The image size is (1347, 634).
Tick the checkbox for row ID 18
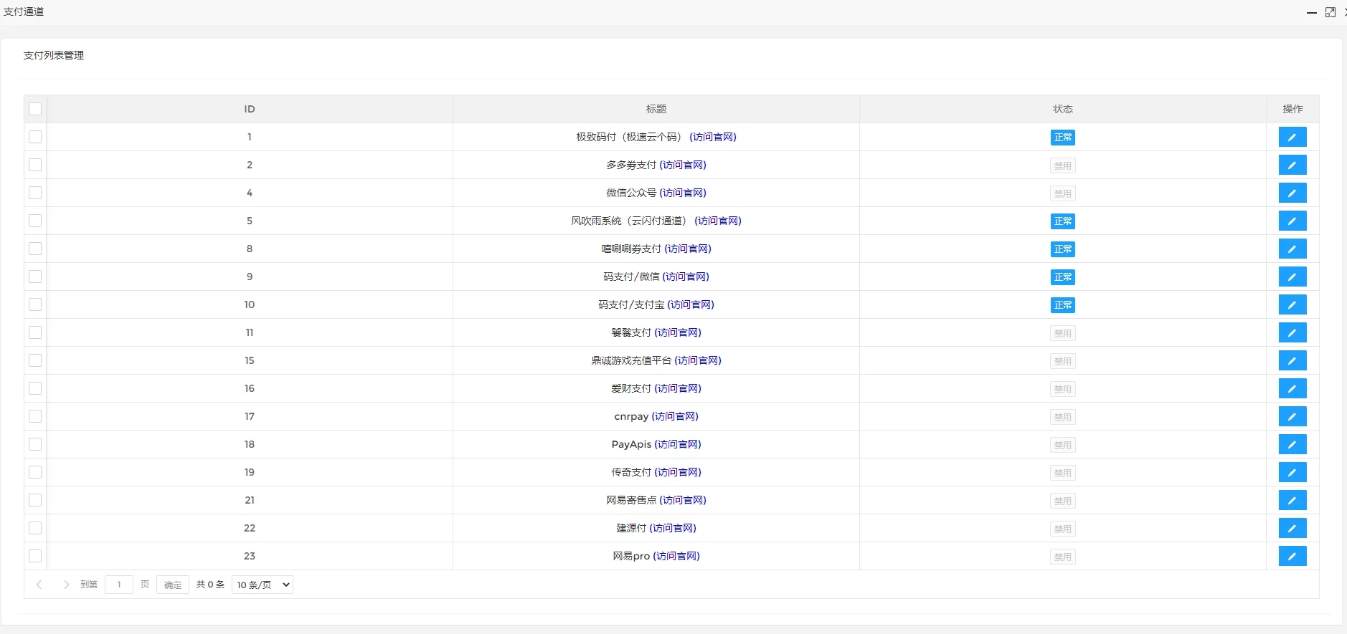pos(35,444)
